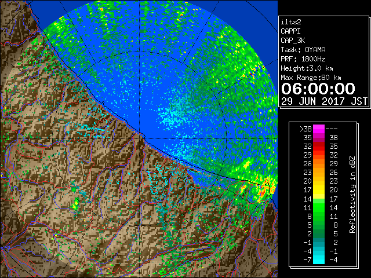Viewport: 371px width, 278px height.
Task: Click the 'Max Range:80 km' line
Action: 311,78
